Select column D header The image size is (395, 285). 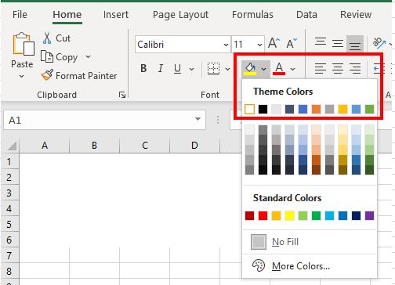click(194, 145)
